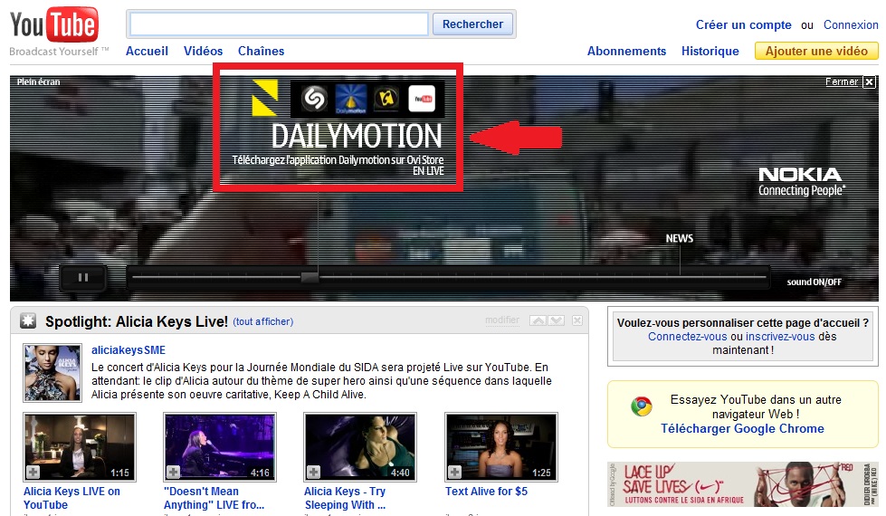Click the yellow Ovi logo icon
Image resolution: width=886 pixels, height=516 pixels.
(x=265, y=98)
